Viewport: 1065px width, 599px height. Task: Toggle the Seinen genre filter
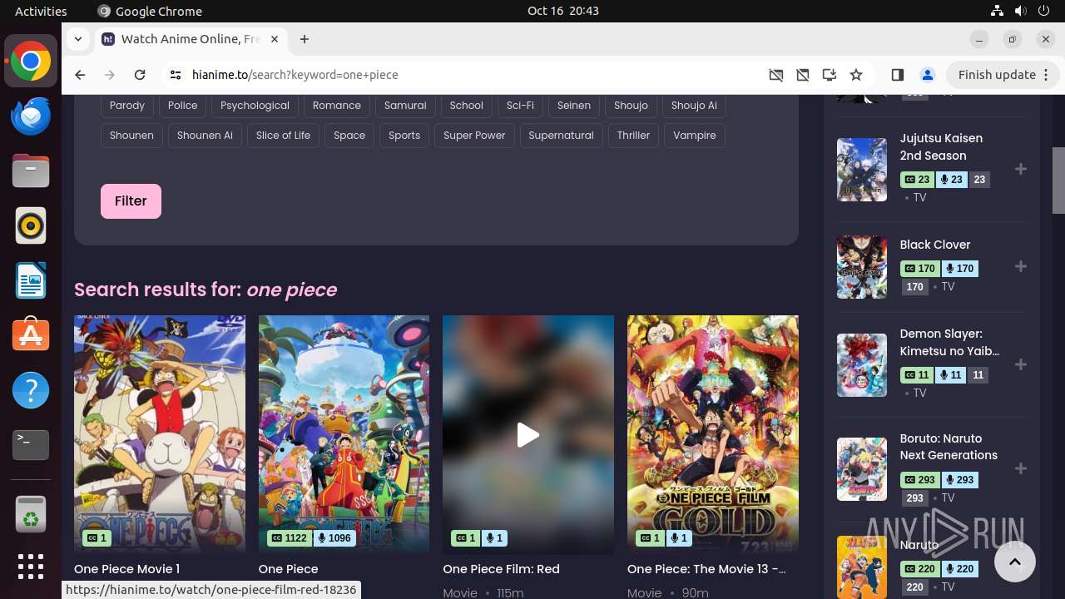pos(574,106)
